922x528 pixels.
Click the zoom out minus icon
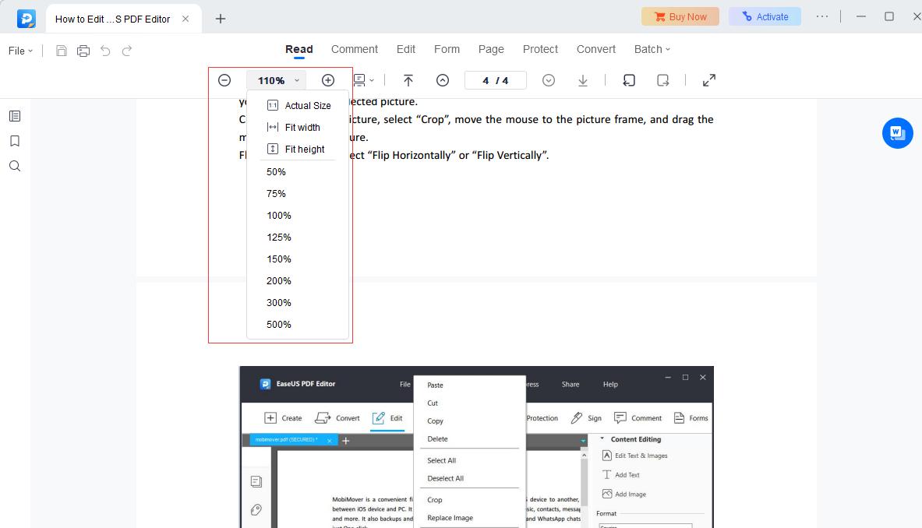(x=224, y=80)
